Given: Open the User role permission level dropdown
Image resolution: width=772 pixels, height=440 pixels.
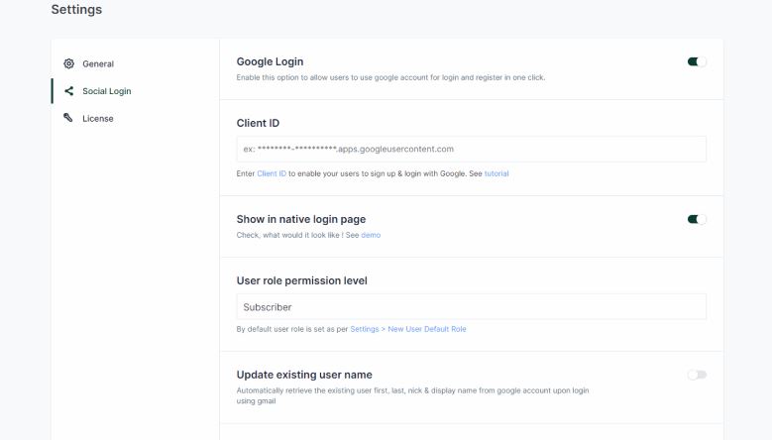Looking at the screenshot, I should point(471,307).
